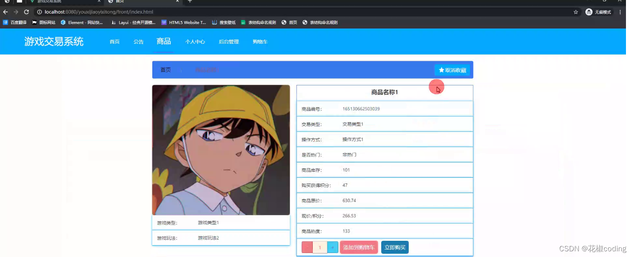Increase quantity with the plus stepper

[333, 247]
